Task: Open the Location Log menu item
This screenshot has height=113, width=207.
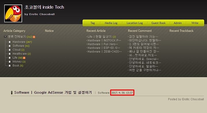Action: point(135,23)
